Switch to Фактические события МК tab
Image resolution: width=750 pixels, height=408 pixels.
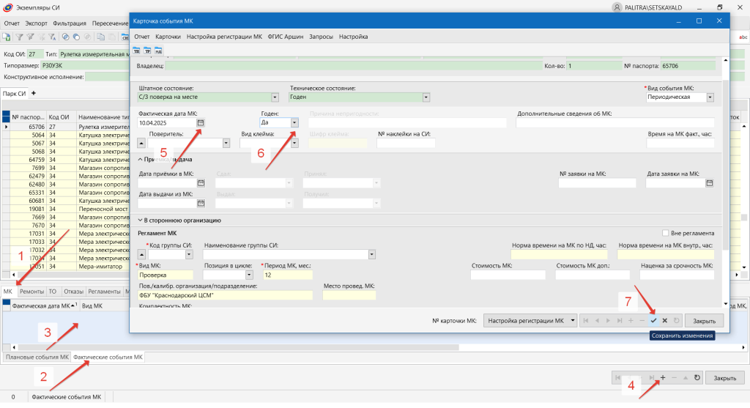[x=108, y=357]
